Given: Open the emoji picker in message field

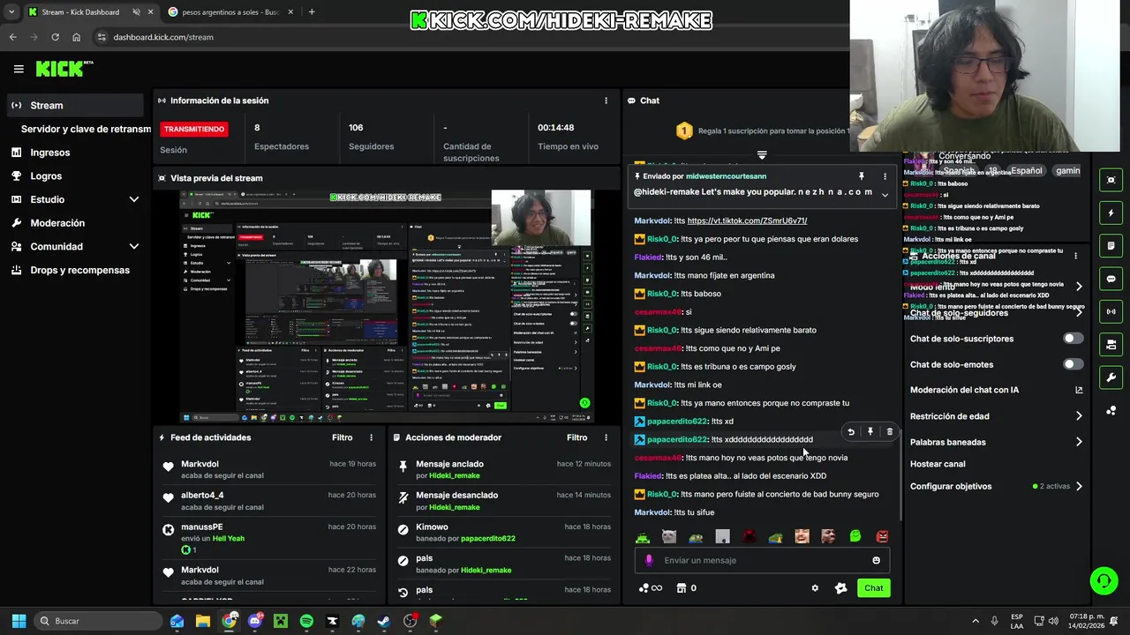Looking at the screenshot, I should tap(876, 560).
